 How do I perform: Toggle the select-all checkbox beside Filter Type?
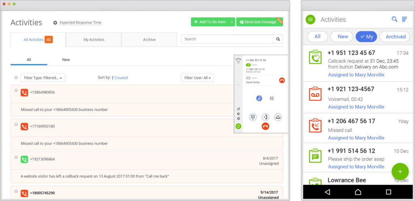[x=16, y=78]
